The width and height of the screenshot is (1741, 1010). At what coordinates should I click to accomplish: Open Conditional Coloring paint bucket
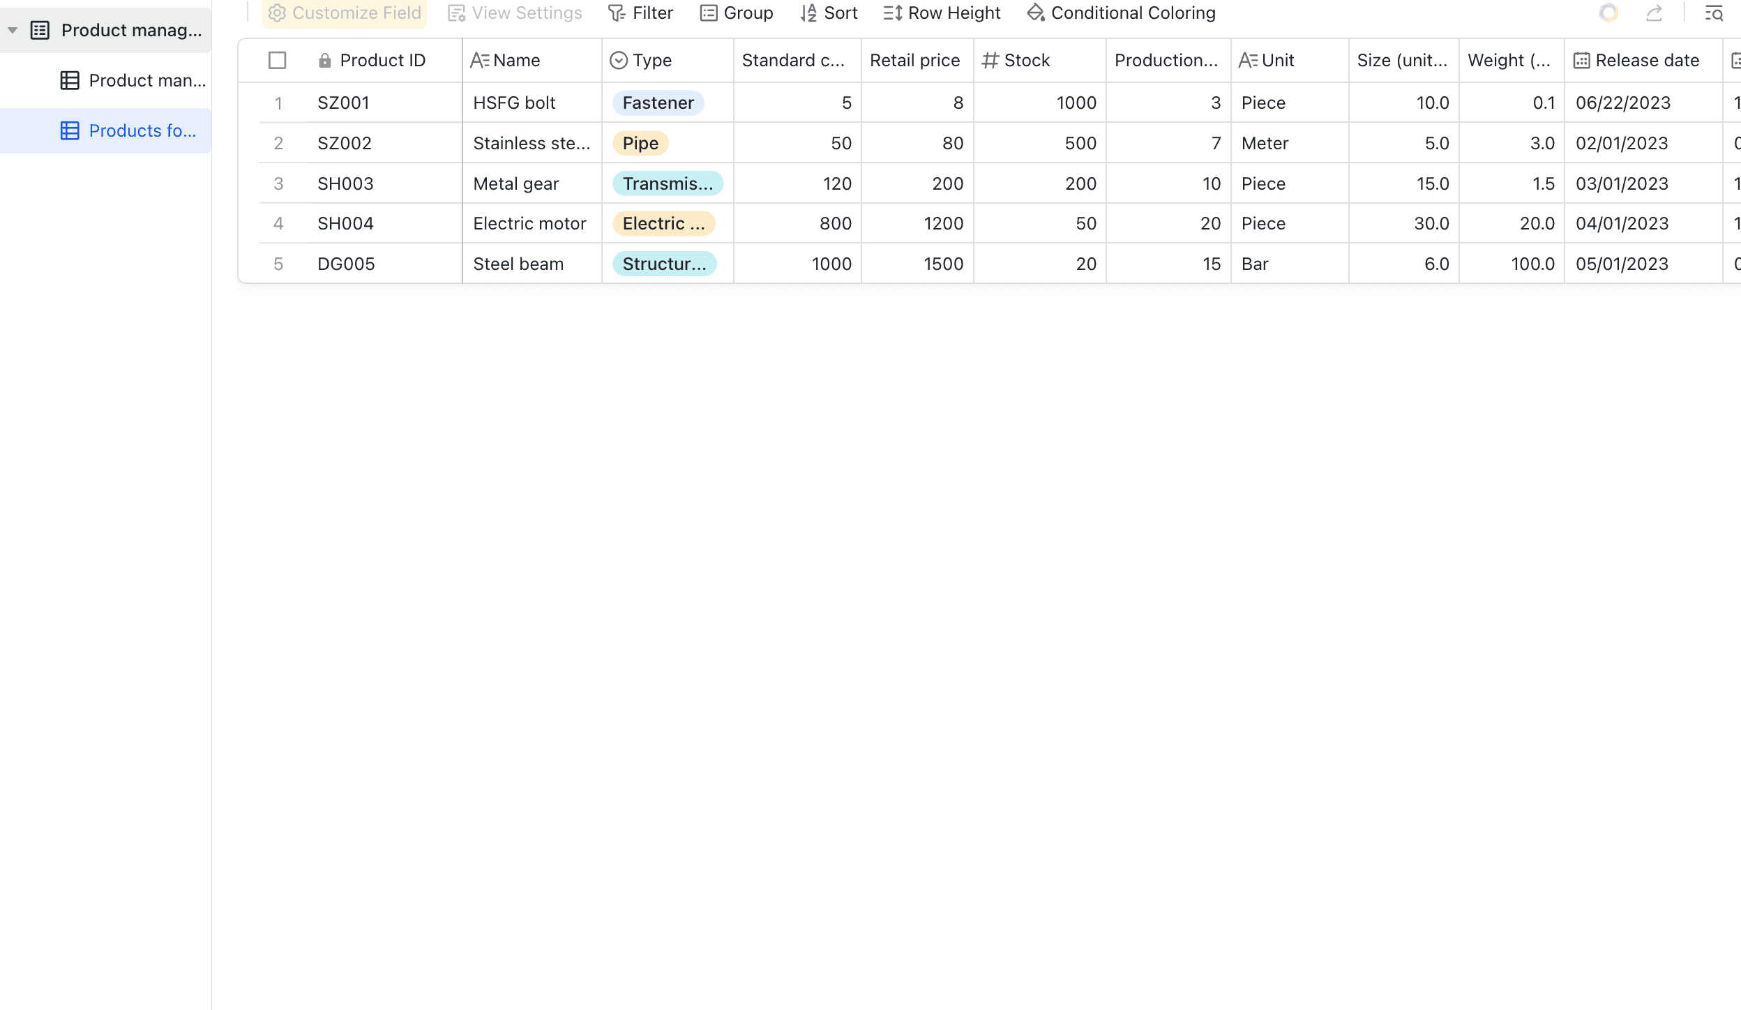click(x=1036, y=13)
